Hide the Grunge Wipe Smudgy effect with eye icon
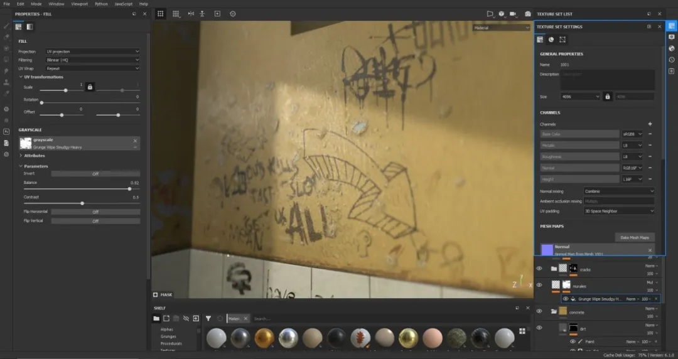 point(566,299)
